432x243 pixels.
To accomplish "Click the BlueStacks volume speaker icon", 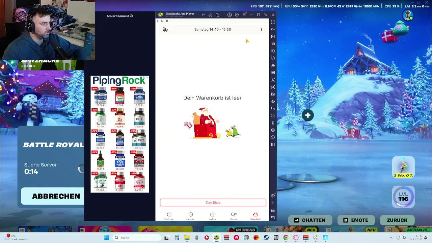I will click(273, 29).
